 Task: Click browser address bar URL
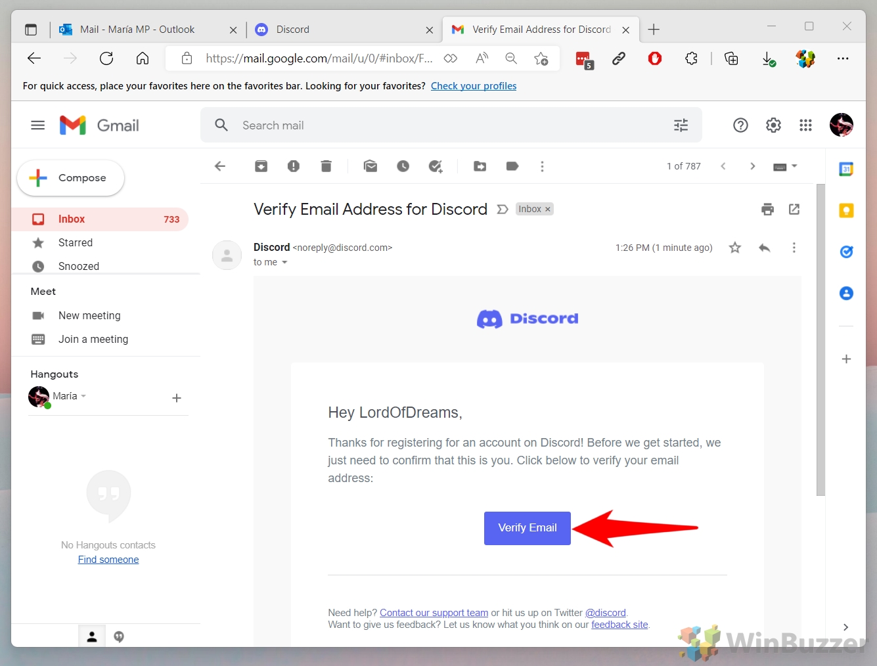point(319,58)
